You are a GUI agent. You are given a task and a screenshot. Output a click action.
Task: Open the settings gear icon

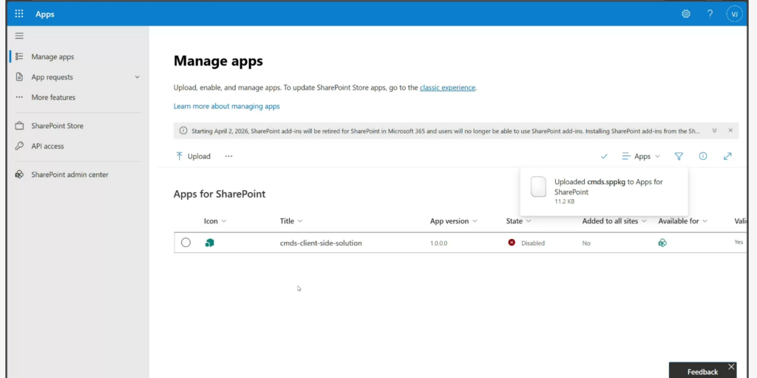(x=686, y=14)
